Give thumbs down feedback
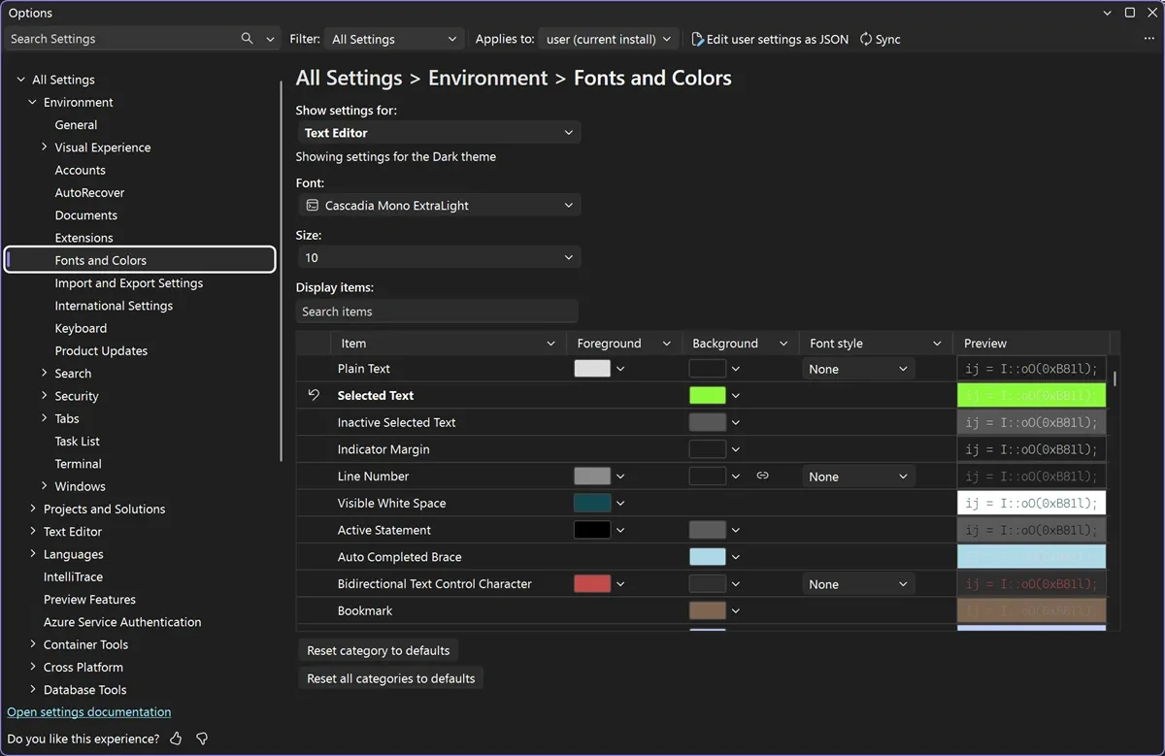 click(202, 739)
